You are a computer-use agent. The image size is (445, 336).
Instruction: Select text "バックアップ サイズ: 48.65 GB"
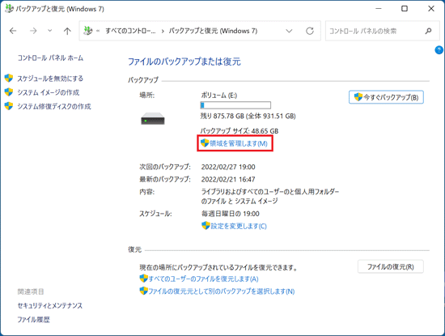point(239,131)
